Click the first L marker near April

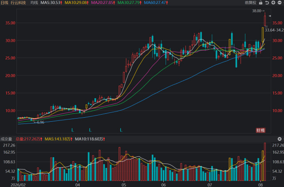[73, 130]
